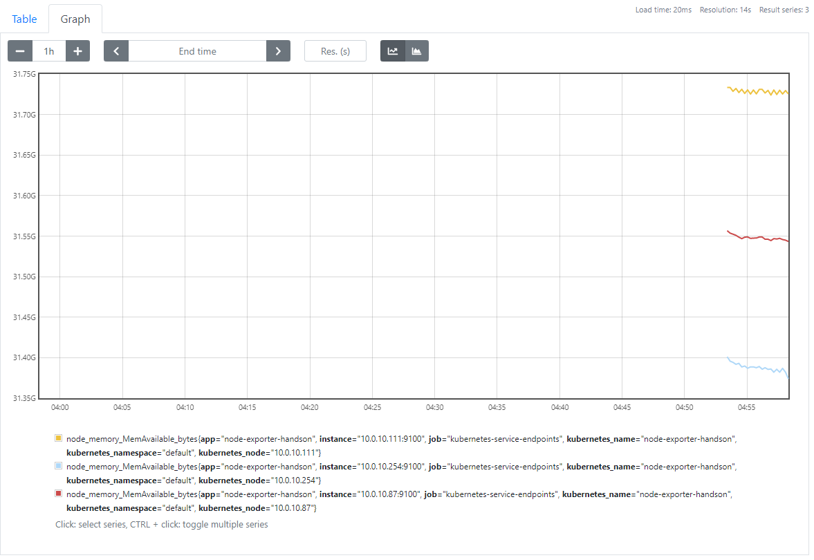Increase the time range with plus button
Viewport: 814px width, 560px height.
[77, 51]
